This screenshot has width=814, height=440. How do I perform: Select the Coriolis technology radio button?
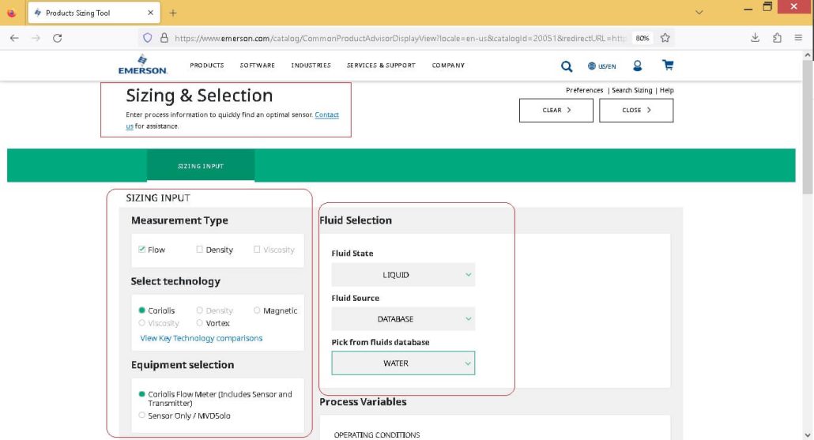pos(141,310)
